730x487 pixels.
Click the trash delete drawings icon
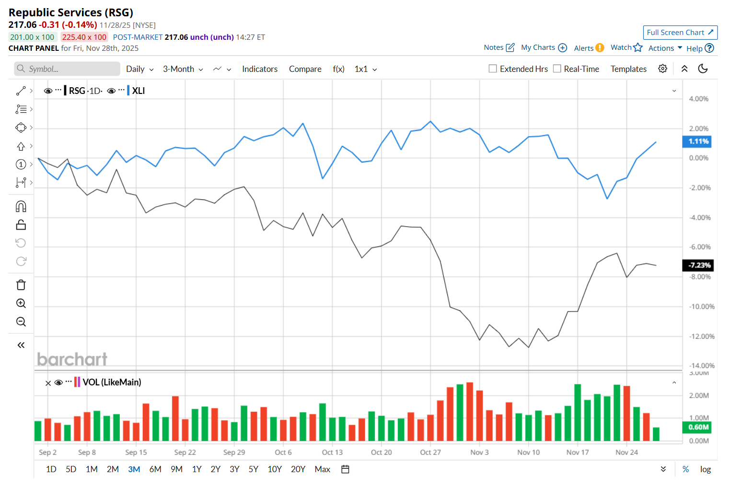coord(21,285)
